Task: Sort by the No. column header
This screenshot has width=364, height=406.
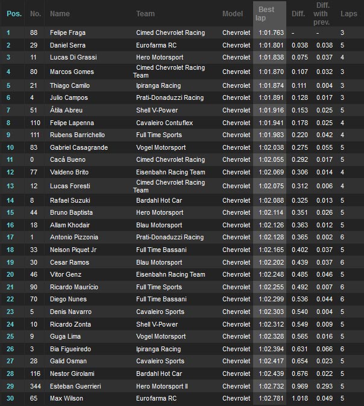Action: pyautogui.click(x=36, y=14)
